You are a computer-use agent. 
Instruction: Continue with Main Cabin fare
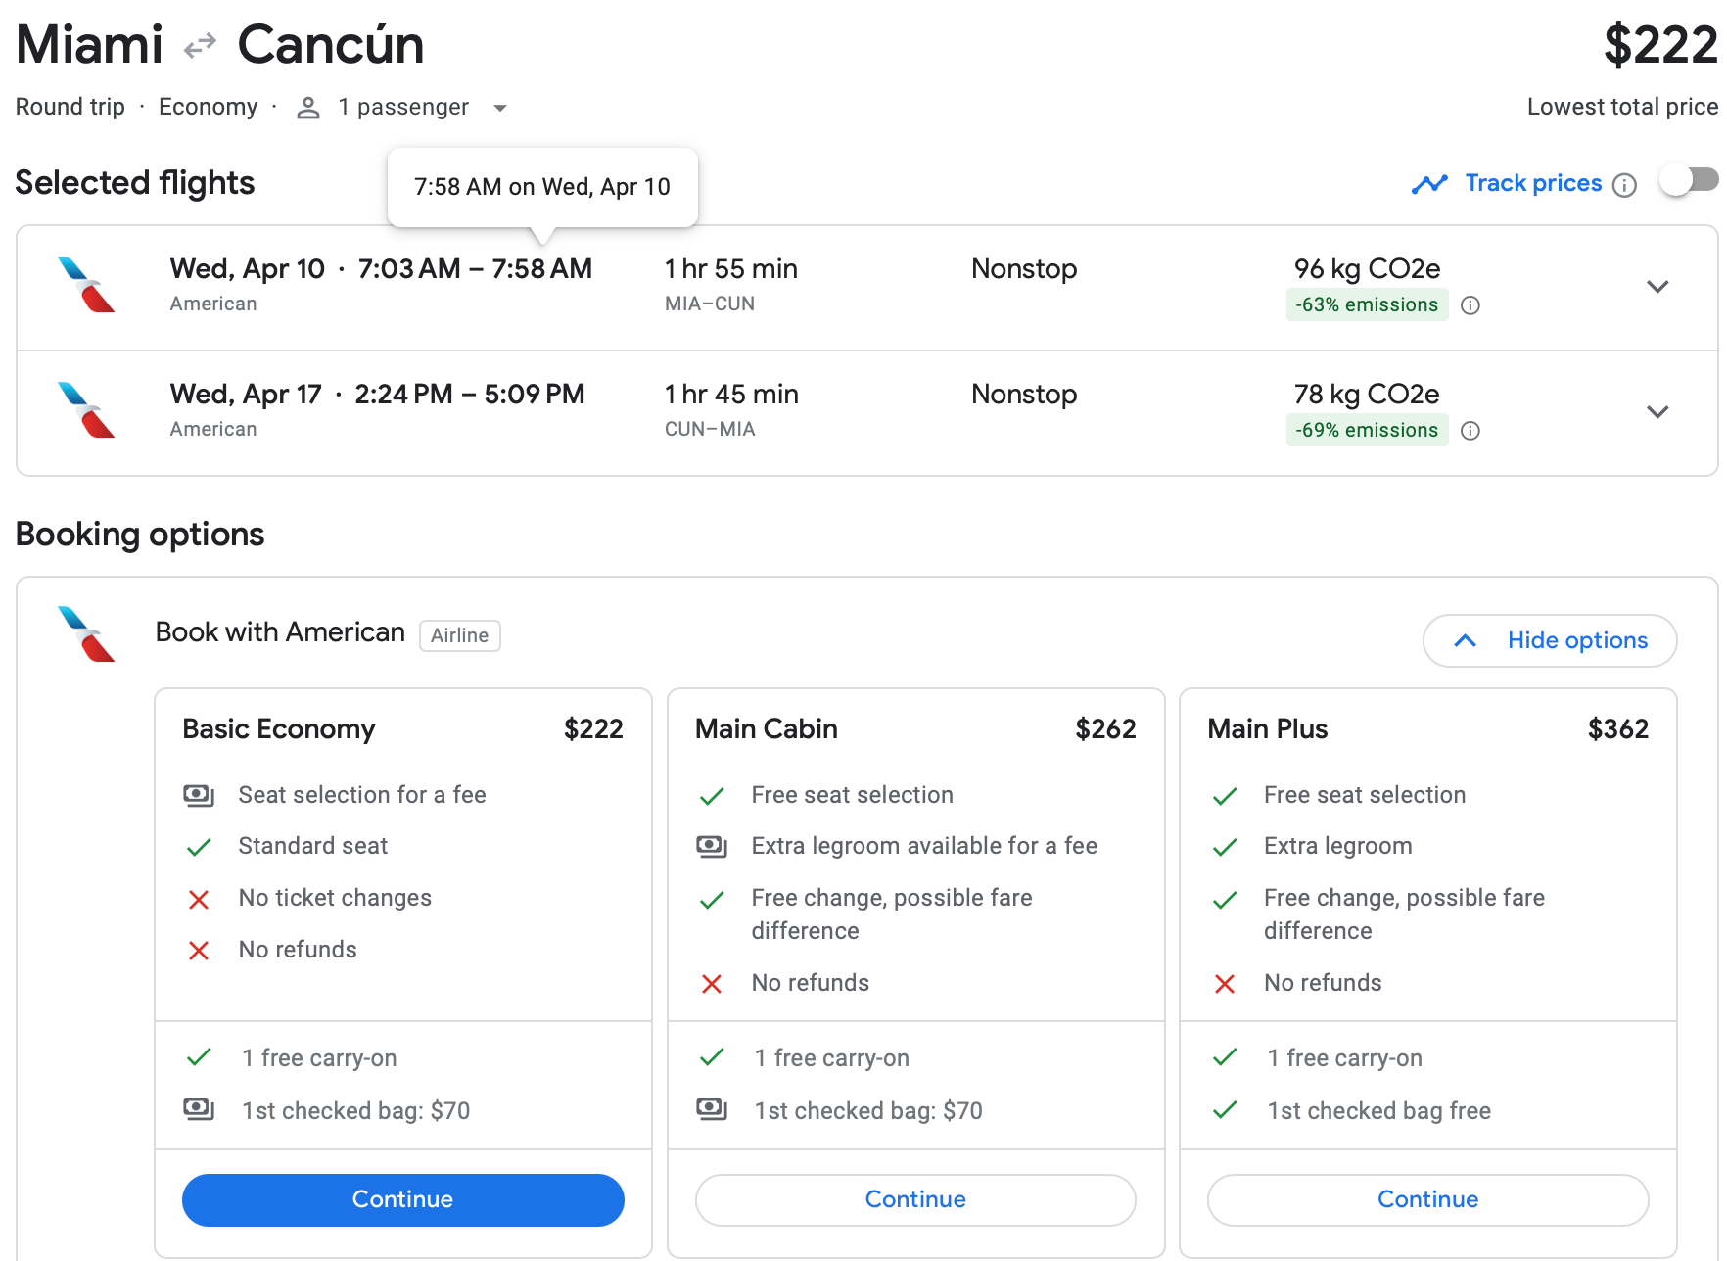click(914, 1199)
